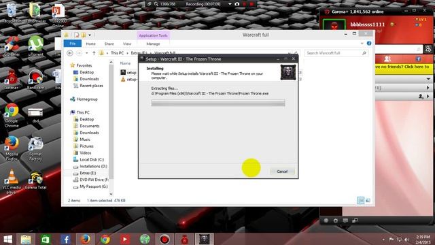Viewport: 435px width, 245px height.
Task: Go back in Explorer navigation
Action: (70, 53)
